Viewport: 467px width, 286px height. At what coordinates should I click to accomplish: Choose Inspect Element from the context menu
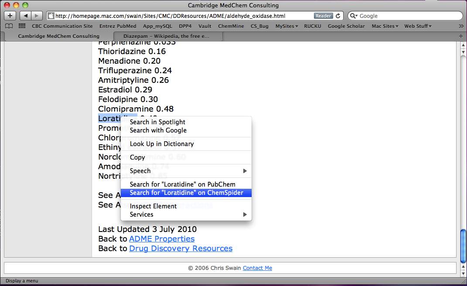[186, 206]
